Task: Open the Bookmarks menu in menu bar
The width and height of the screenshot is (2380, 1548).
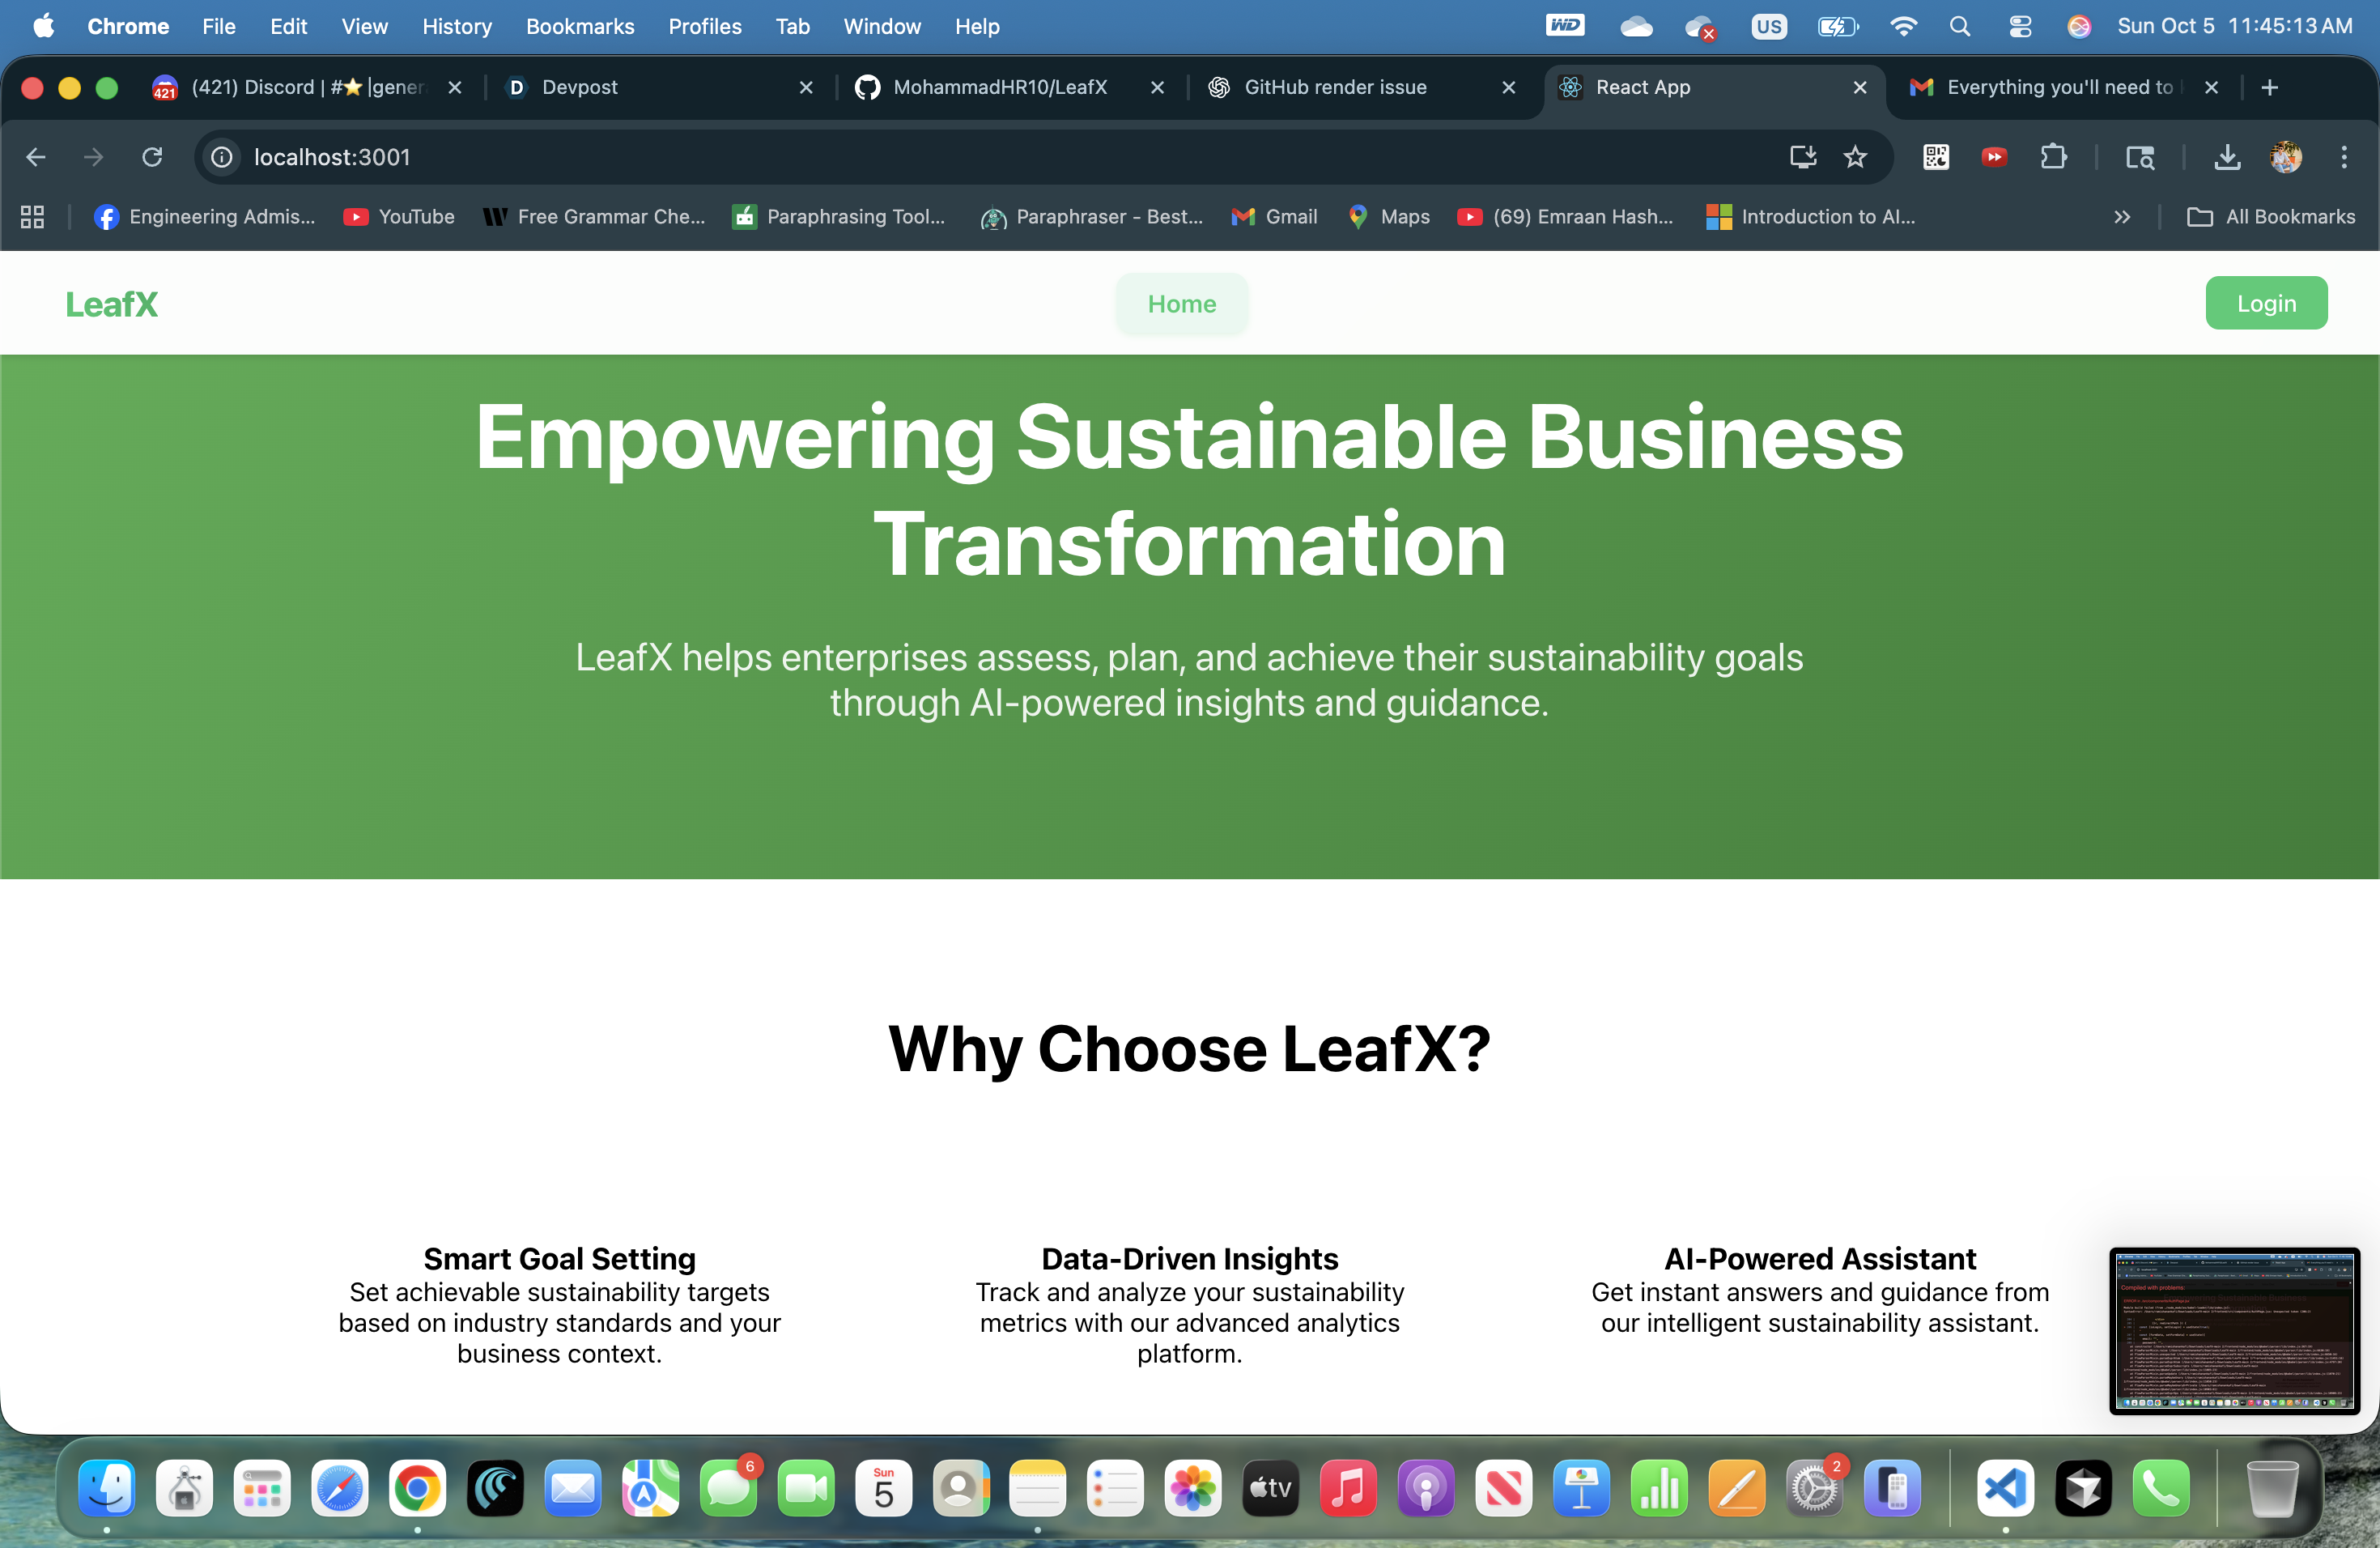Action: (580, 27)
